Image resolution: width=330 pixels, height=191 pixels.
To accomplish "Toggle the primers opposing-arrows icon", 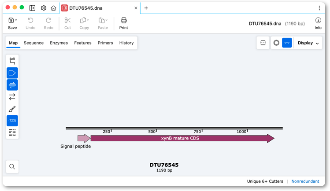I will 12,97.
